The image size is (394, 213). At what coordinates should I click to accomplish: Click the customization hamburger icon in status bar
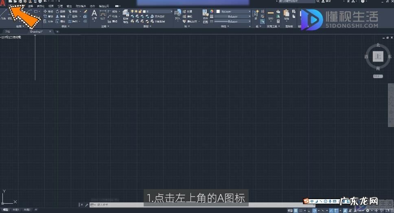click(x=392, y=211)
